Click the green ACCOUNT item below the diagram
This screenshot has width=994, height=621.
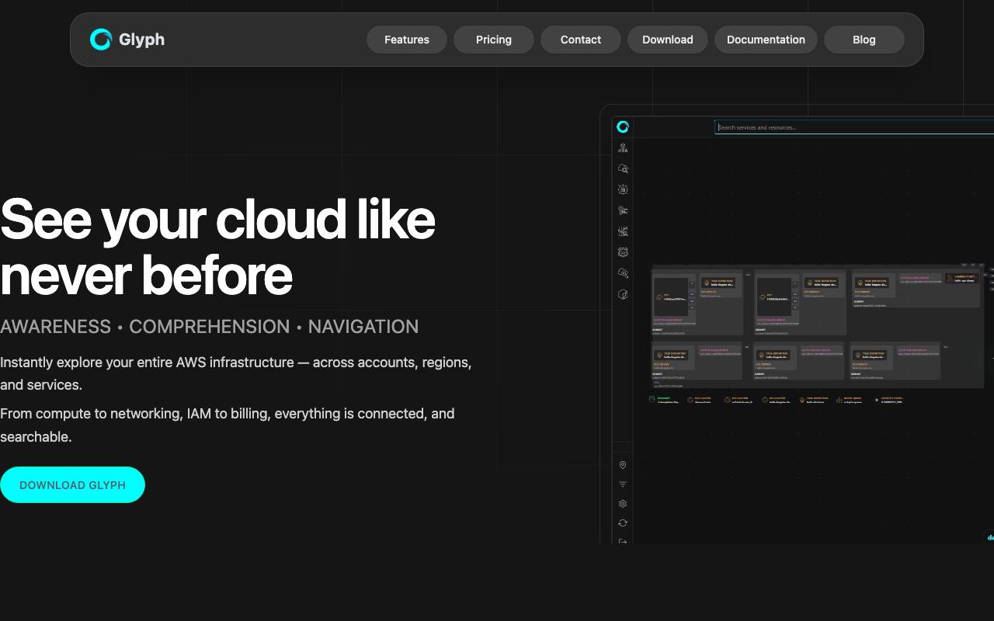[x=664, y=400]
